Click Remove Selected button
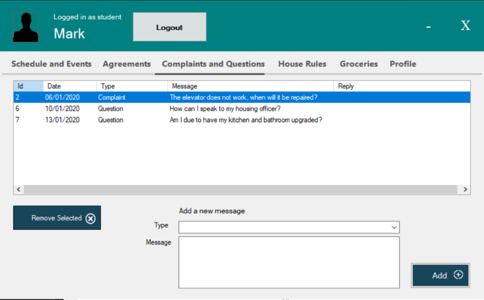This screenshot has width=484, height=300. coord(57,218)
